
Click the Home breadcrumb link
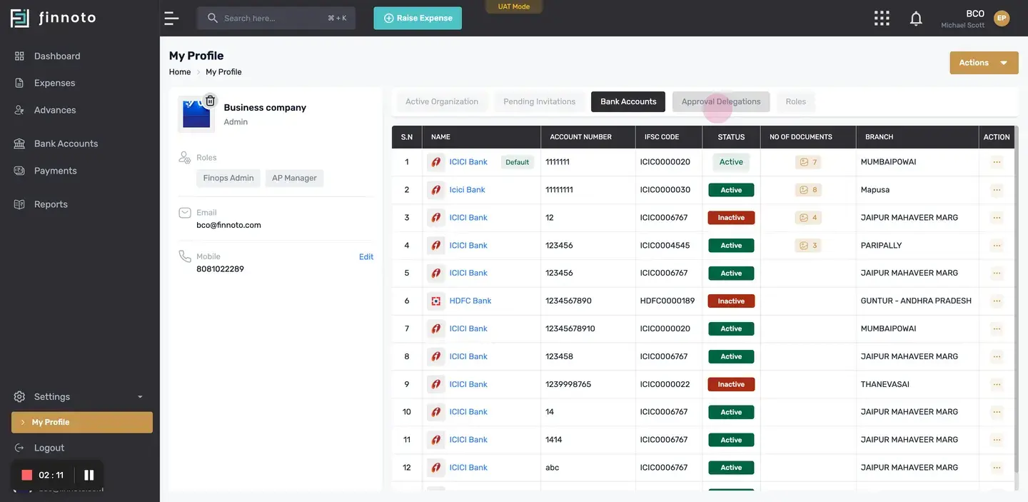pyautogui.click(x=180, y=72)
